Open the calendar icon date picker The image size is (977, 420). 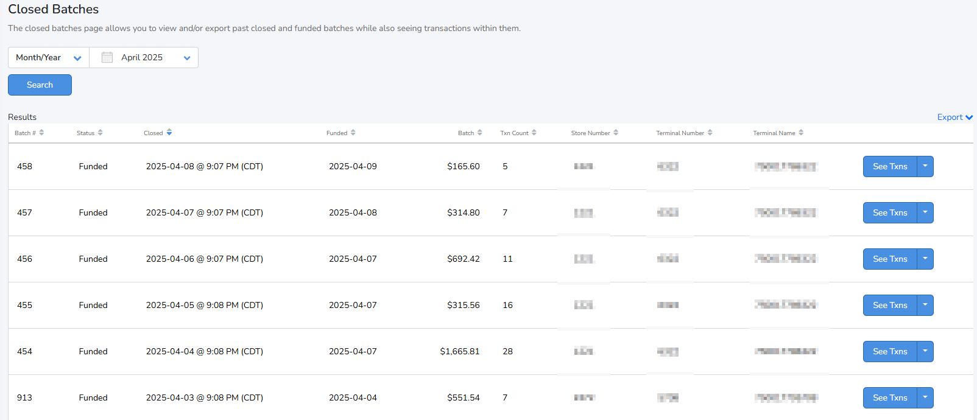click(x=107, y=58)
